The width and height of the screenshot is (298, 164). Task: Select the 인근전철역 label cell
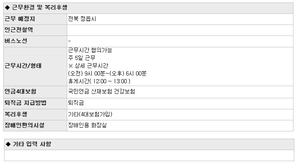35,30
